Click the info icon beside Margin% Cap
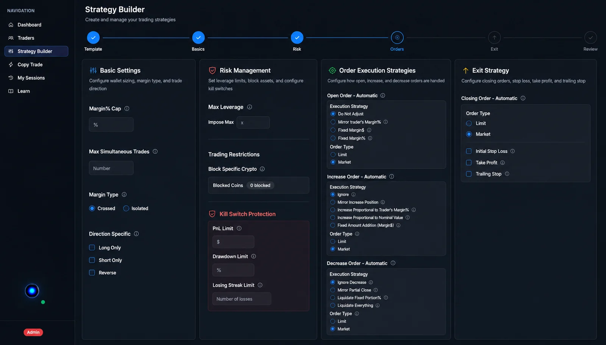The width and height of the screenshot is (606, 345). (x=127, y=109)
